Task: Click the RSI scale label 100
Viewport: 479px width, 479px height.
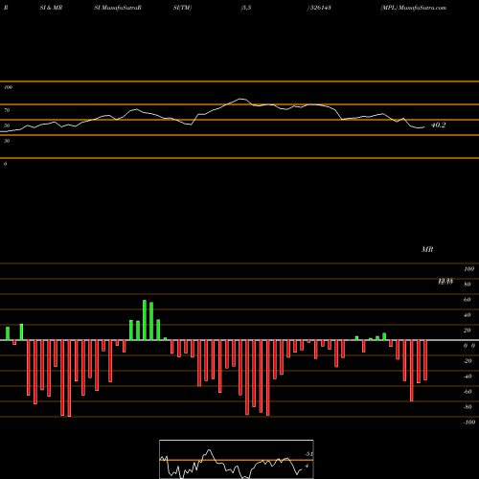Action: tap(8, 87)
